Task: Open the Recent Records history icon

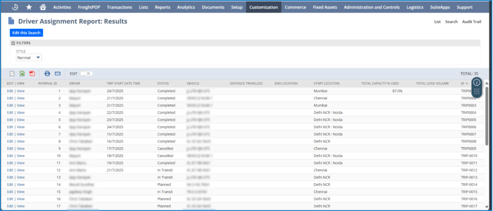Action: click(15, 7)
